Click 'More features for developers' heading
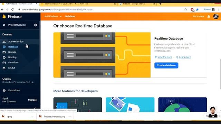 point(75,91)
